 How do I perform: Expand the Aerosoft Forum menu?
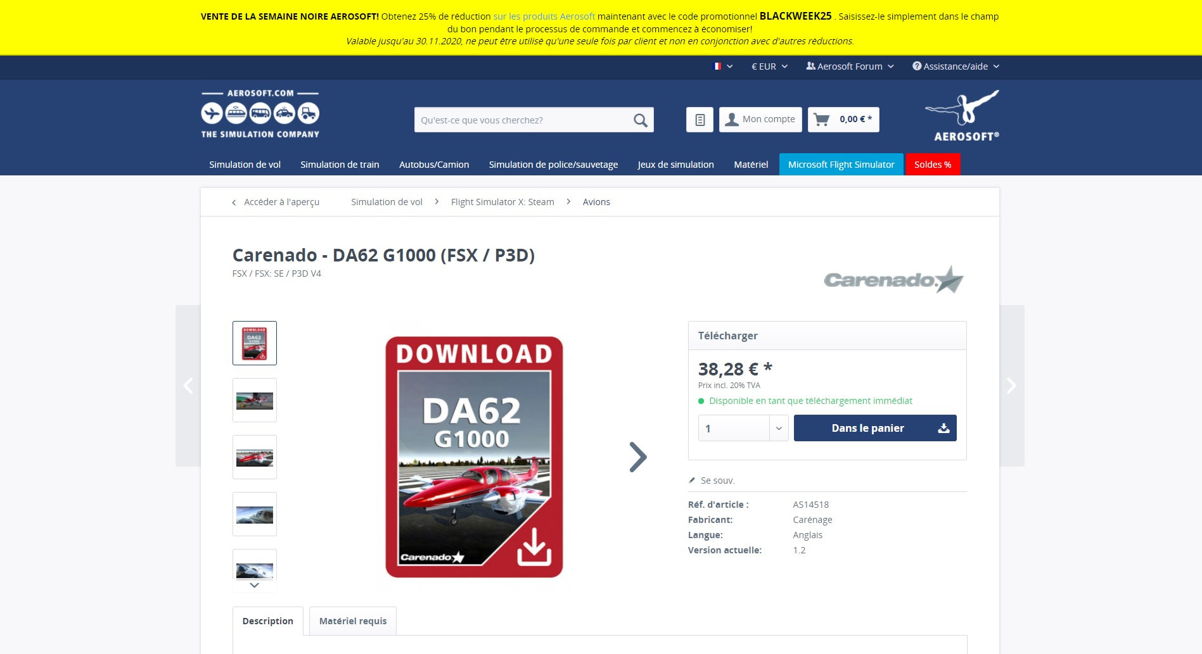pyautogui.click(x=850, y=66)
